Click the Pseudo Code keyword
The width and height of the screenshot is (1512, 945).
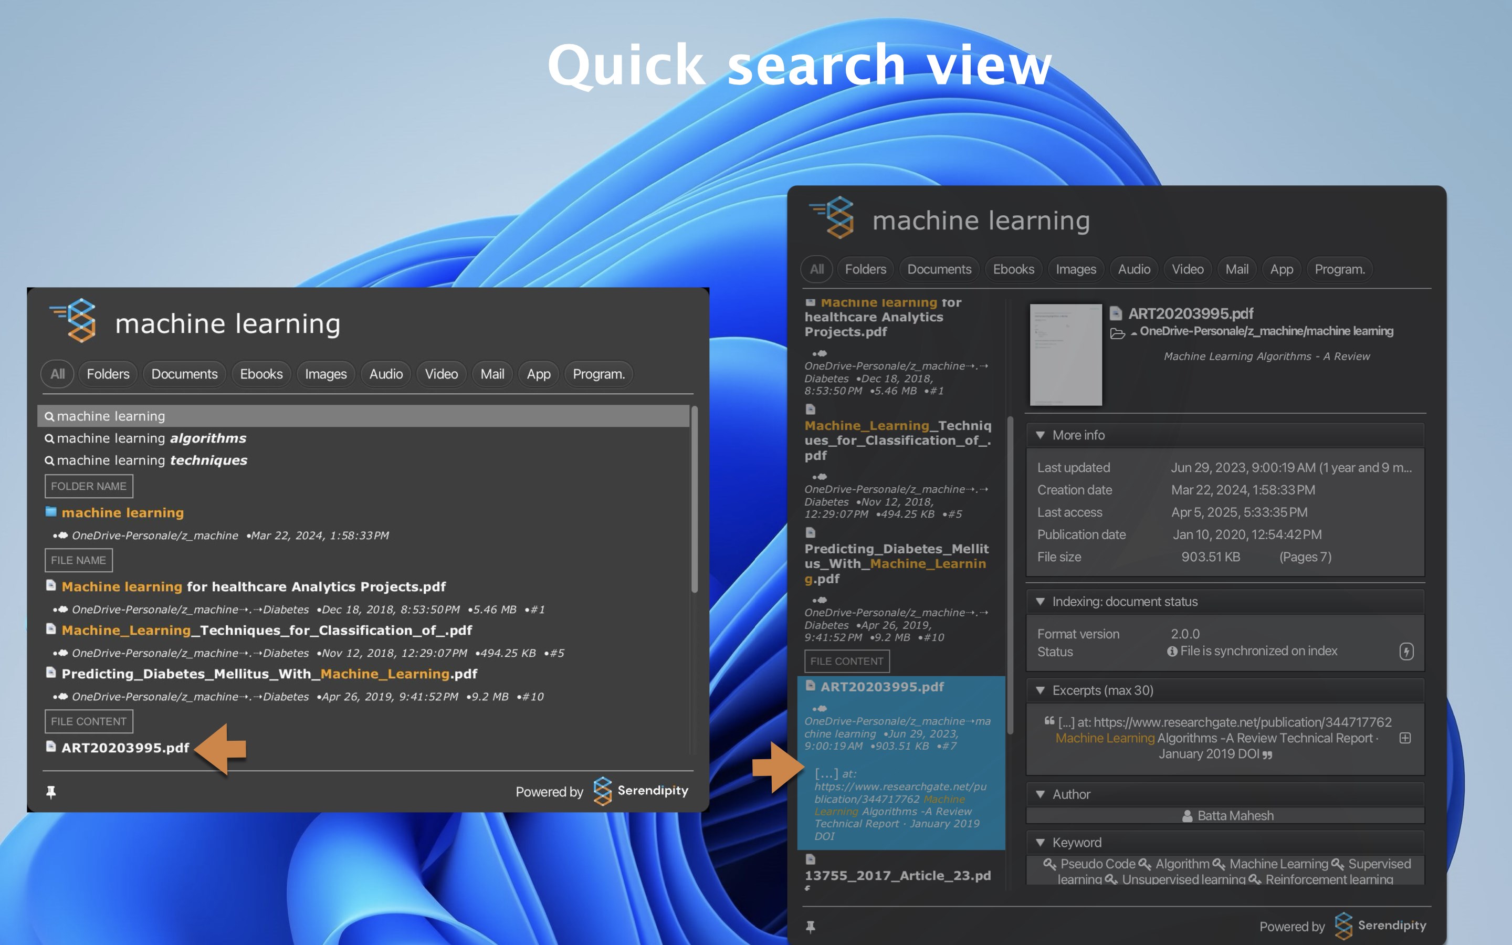click(1097, 864)
